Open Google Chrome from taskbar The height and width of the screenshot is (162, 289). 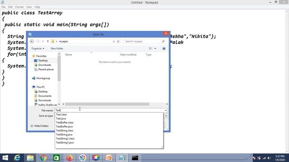[43, 158]
